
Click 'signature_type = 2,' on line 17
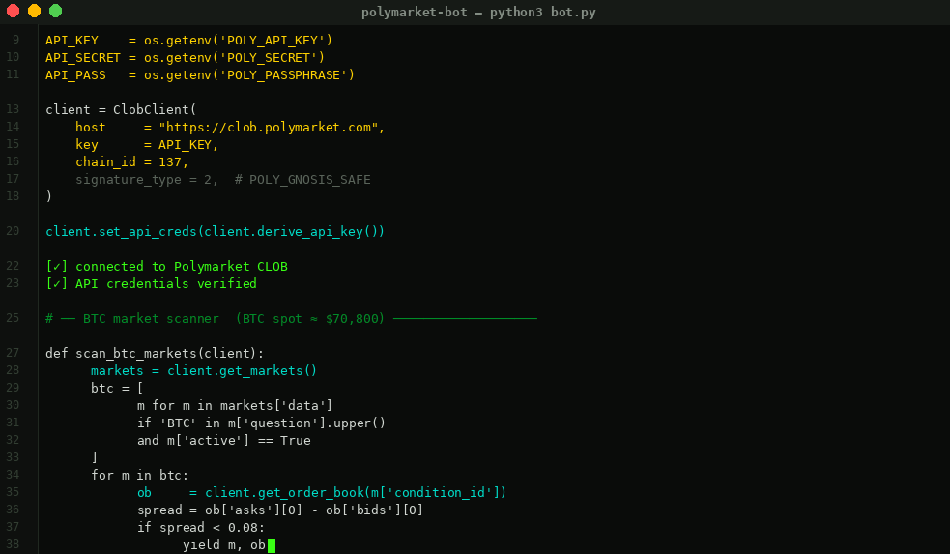click(147, 180)
